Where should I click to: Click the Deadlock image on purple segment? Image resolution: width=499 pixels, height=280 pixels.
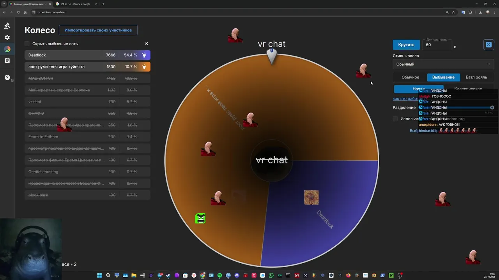click(311, 198)
